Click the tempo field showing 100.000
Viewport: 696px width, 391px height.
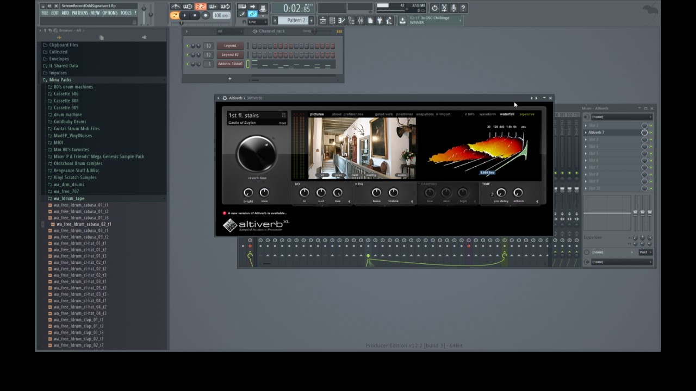(221, 16)
